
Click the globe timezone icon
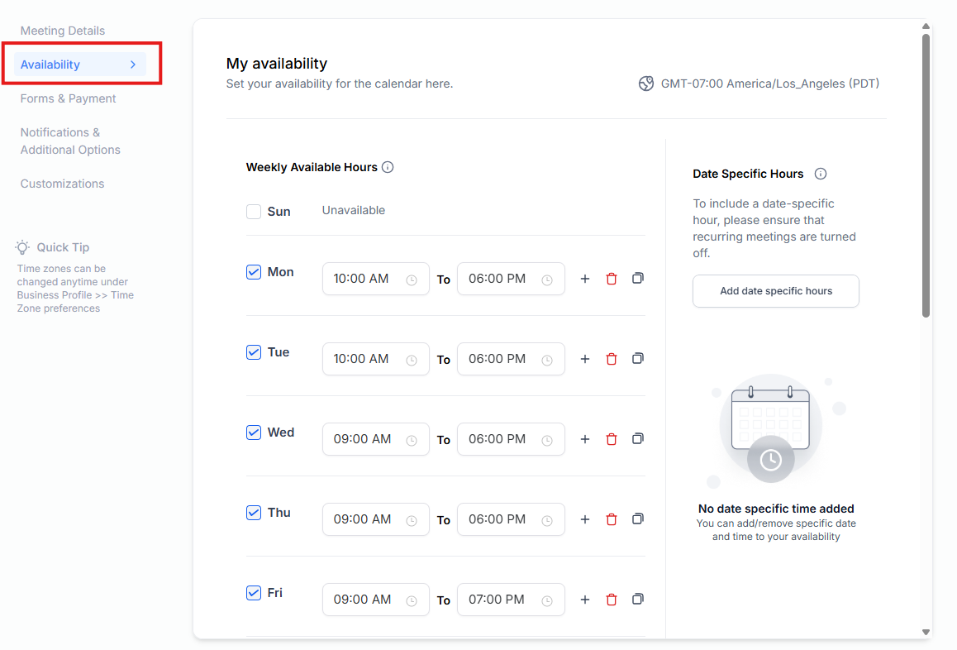[646, 84]
